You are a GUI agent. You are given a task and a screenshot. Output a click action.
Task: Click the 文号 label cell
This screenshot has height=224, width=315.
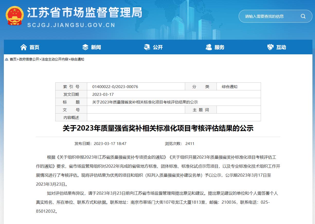coord(71,110)
